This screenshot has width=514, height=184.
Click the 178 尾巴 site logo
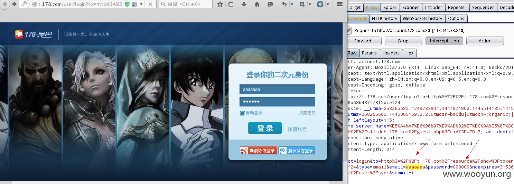[34, 34]
